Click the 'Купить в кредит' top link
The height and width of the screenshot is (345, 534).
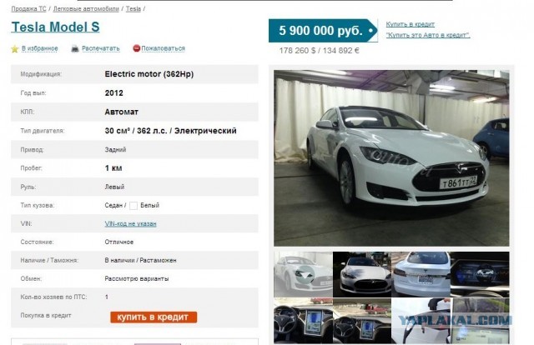point(410,24)
